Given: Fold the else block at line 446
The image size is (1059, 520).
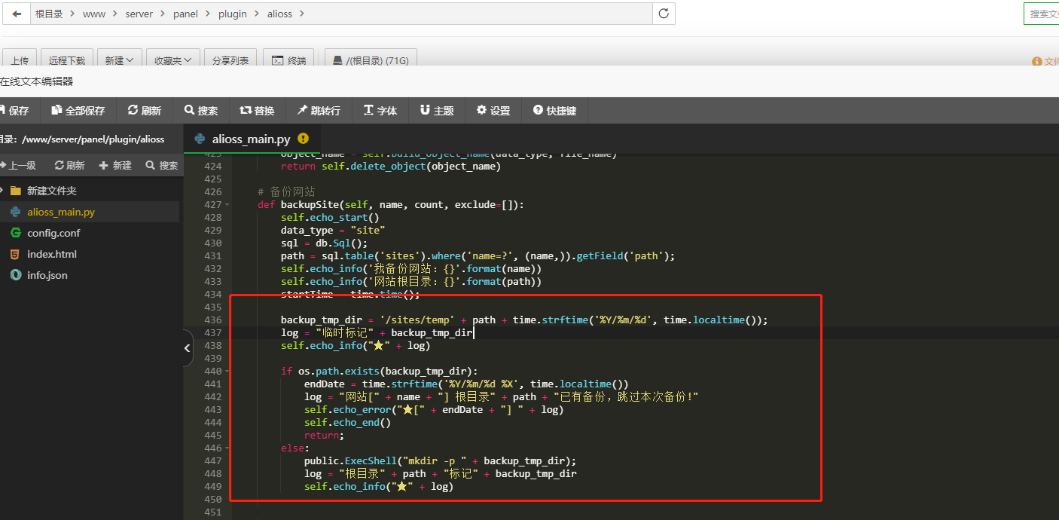Looking at the screenshot, I should click(228, 448).
